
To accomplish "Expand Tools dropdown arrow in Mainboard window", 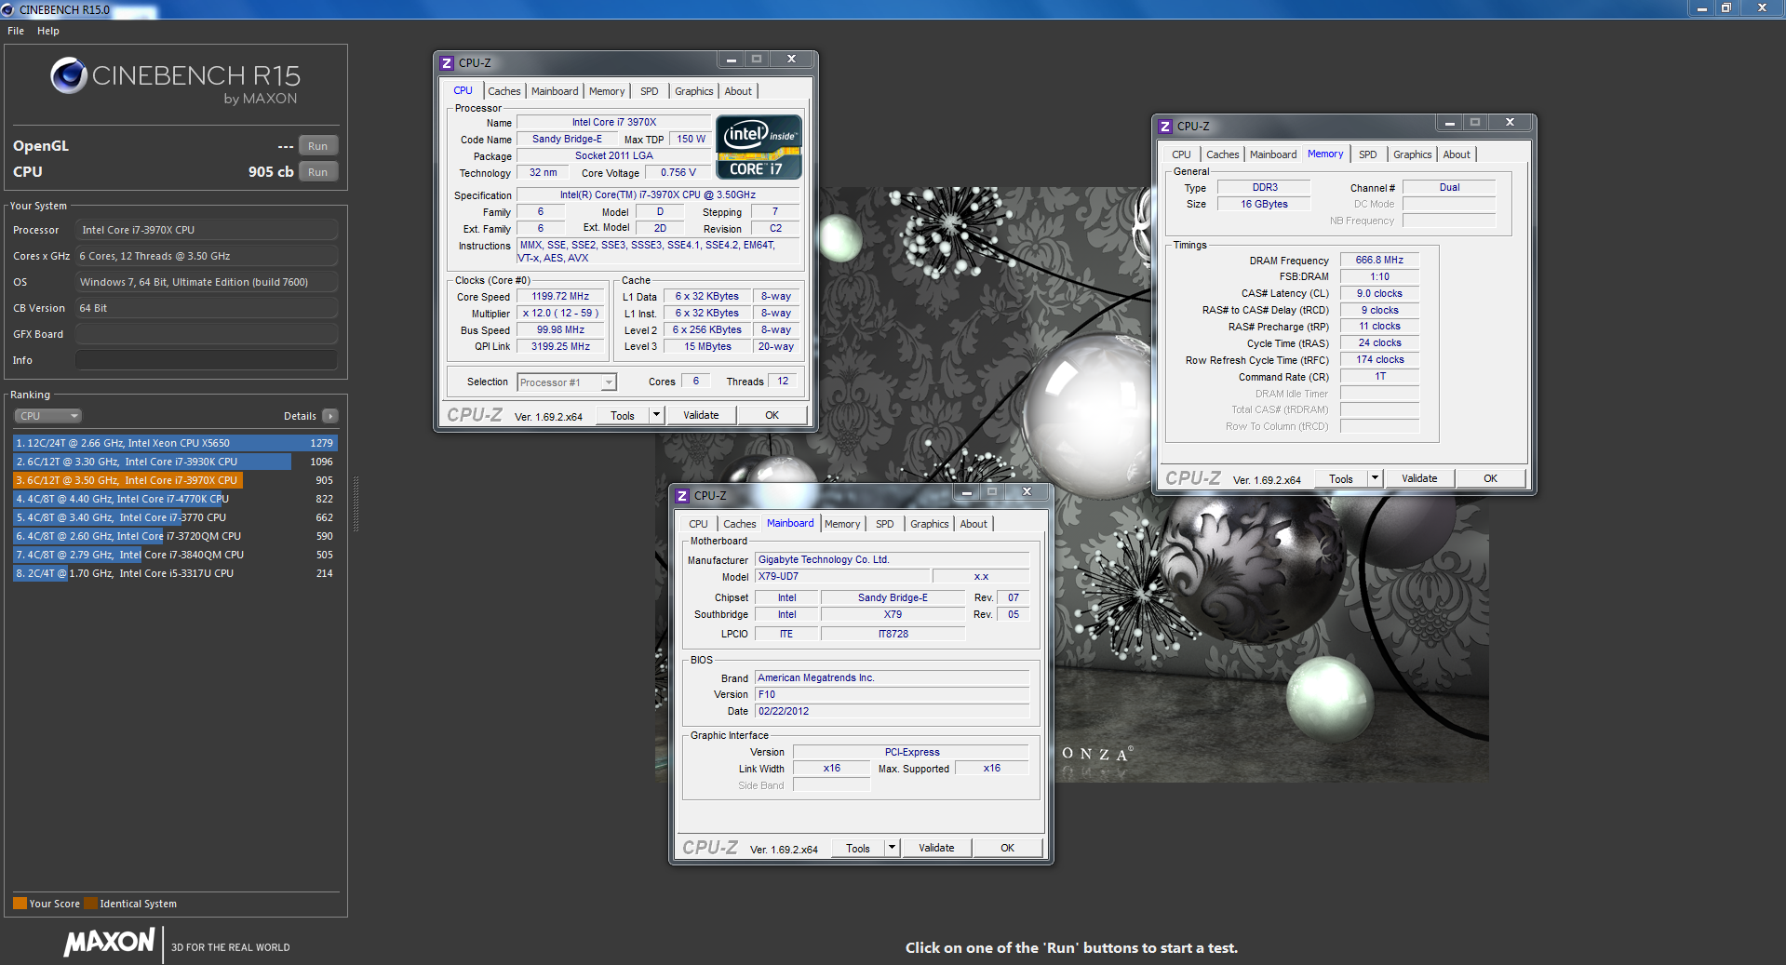I will (x=892, y=849).
